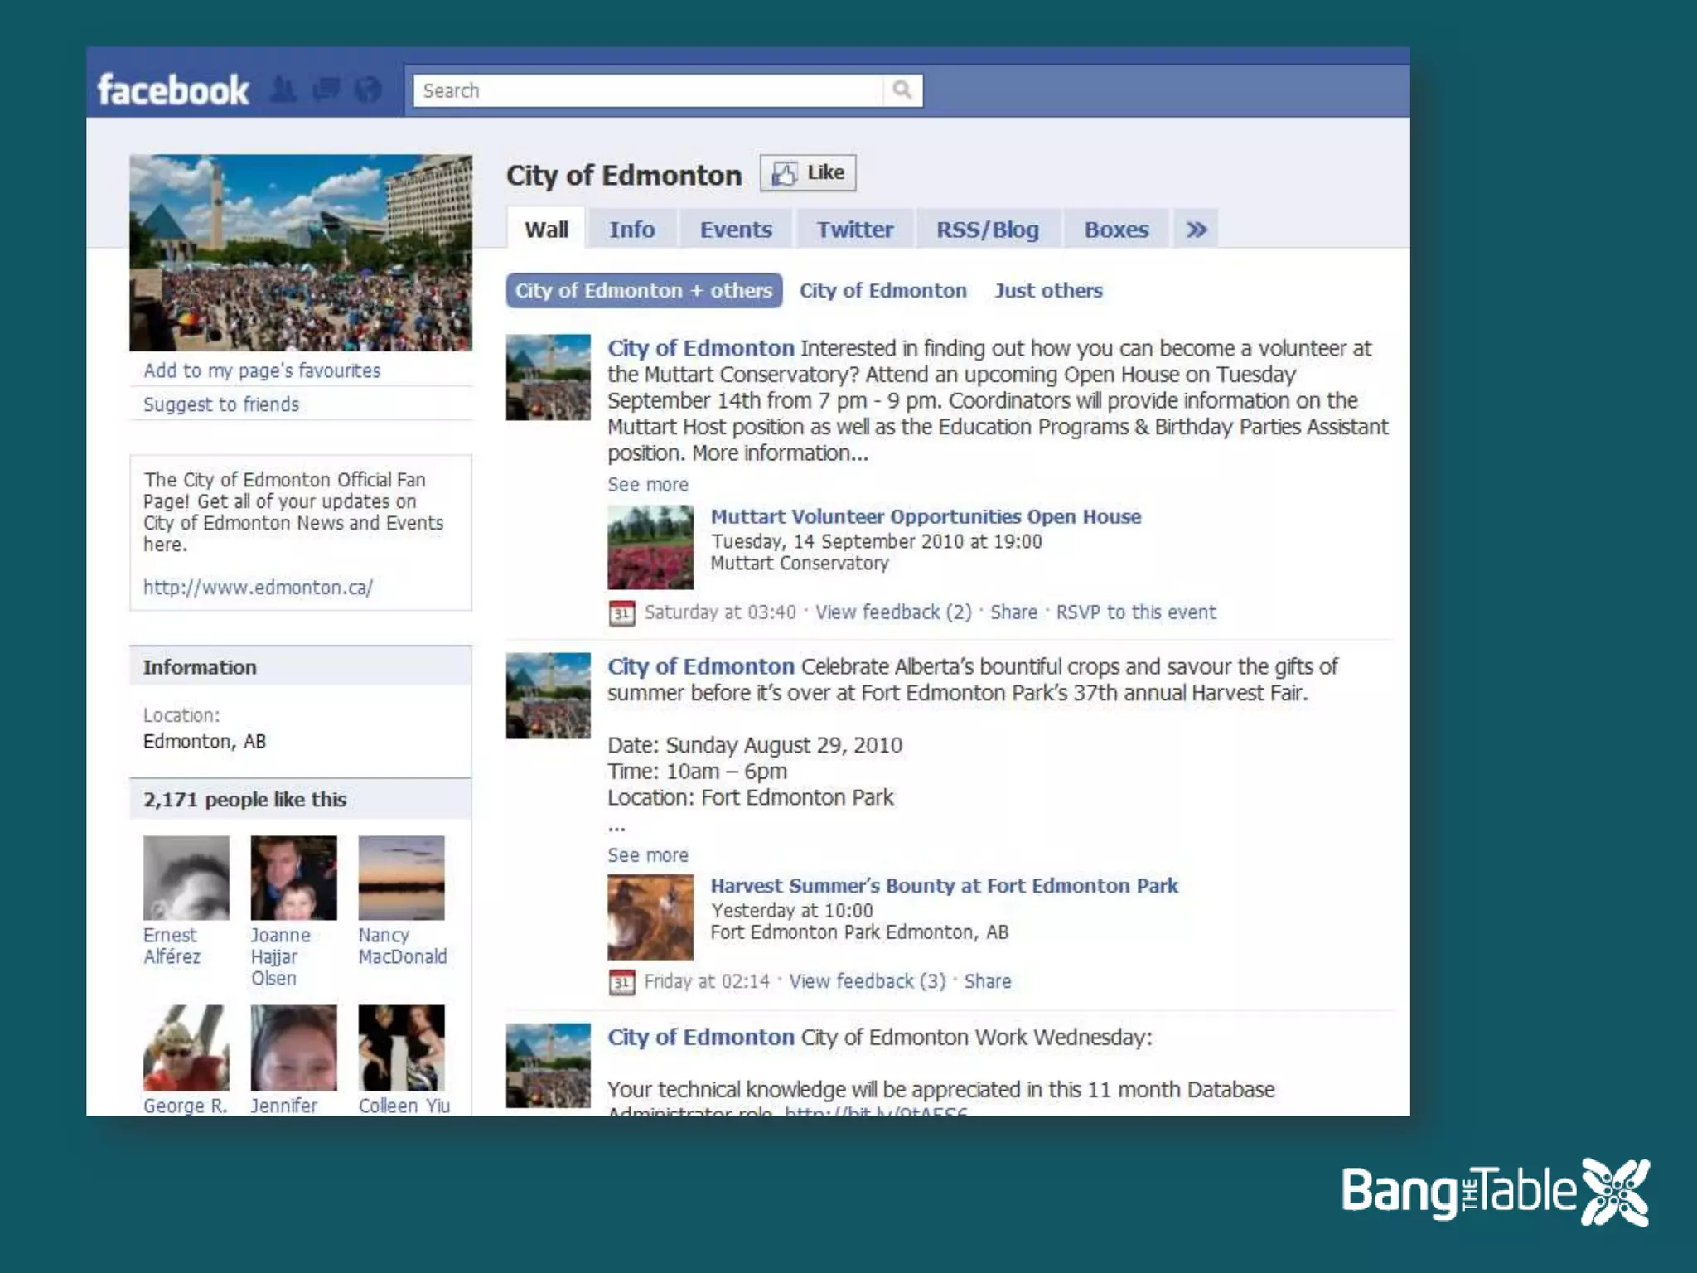Click RSVP to this event link

pos(1135,612)
